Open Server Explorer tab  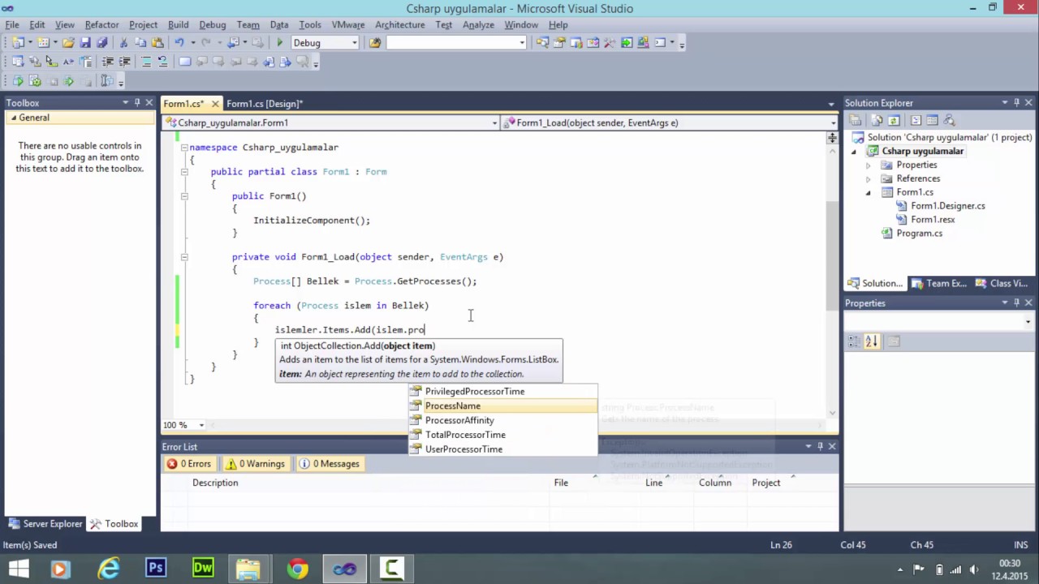(45, 524)
